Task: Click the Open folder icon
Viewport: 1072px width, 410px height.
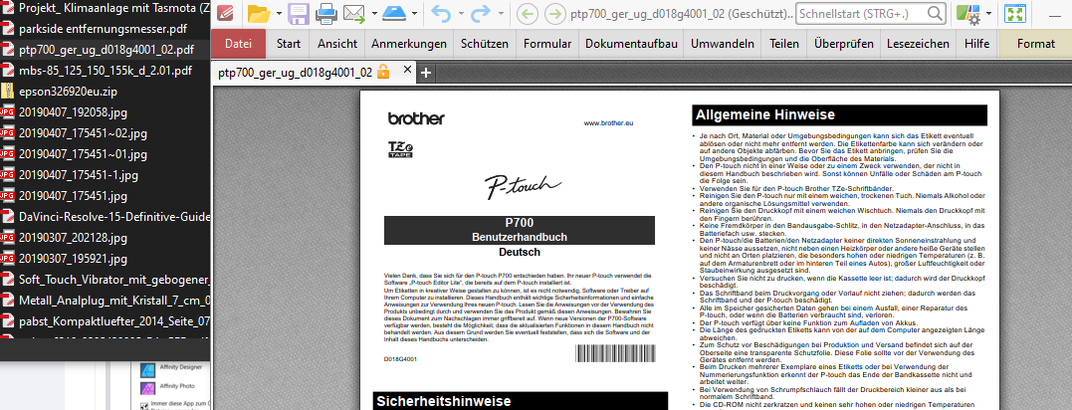Action: [259, 13]
